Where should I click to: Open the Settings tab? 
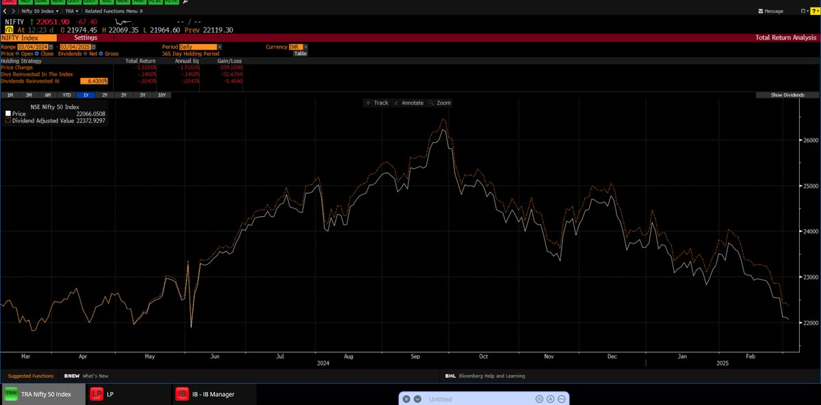click(x=86, y=38)
